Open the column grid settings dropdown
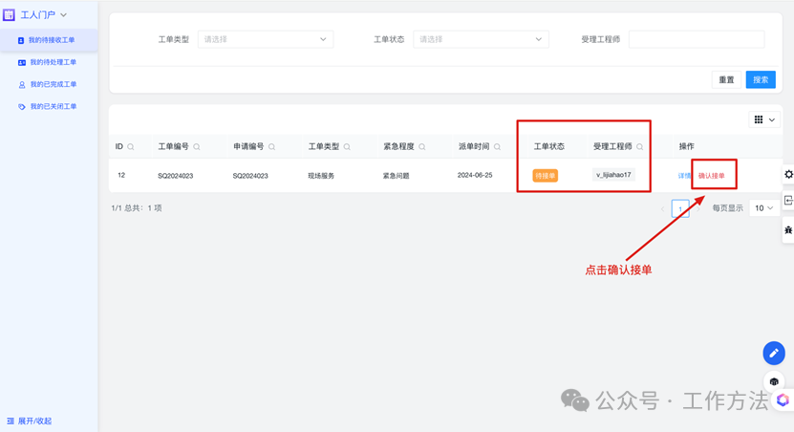Image resolution: width=794 pixels, height=432 pixels. click(764, 120)
